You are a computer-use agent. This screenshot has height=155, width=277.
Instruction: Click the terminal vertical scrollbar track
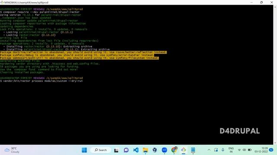(275, 74)
